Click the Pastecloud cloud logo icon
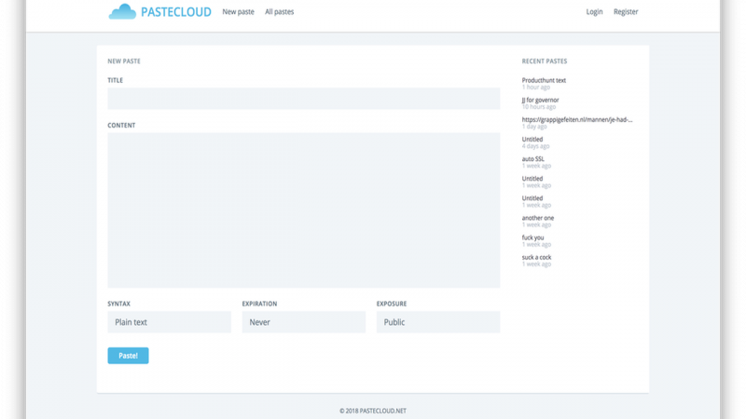The height and width of the screenshot is (419, 746). point(122,11)
